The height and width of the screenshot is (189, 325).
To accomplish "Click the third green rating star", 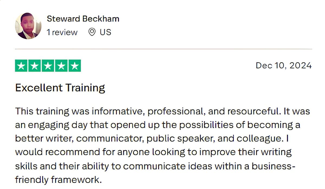I will click(48, 66).
